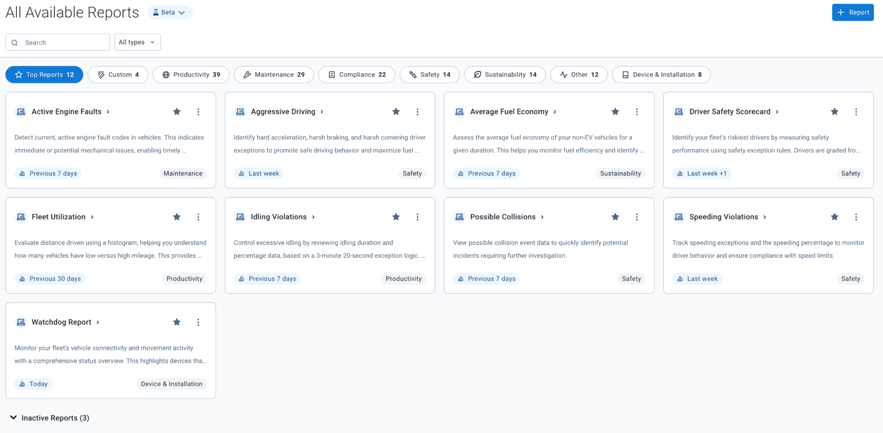Image resolution: width=883 pixels, height=433 pixels.
Task: Click the search magnifier icon
Action: (x=15, y=42)
